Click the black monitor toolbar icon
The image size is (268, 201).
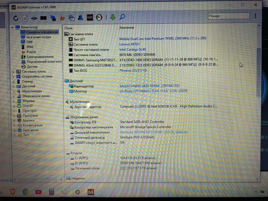pos(43,18)
